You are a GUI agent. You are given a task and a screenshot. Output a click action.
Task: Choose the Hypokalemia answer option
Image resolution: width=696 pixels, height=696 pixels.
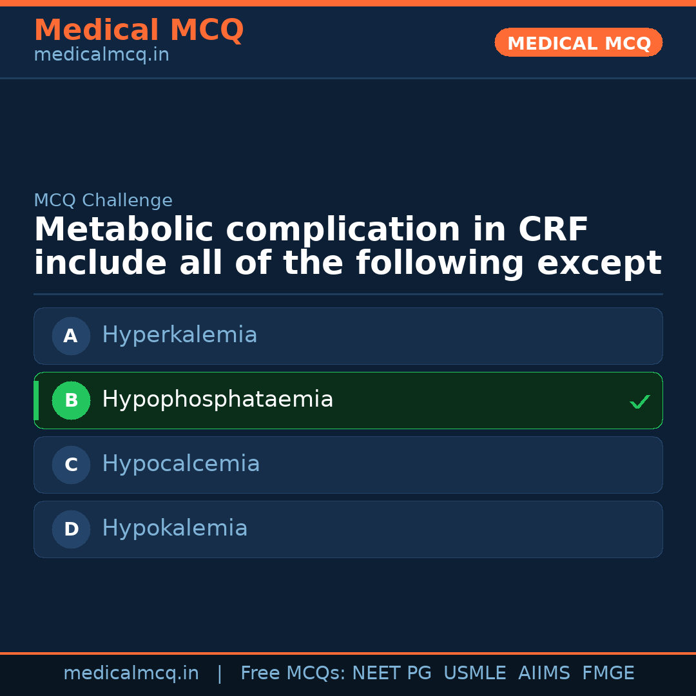click(348, 529)
